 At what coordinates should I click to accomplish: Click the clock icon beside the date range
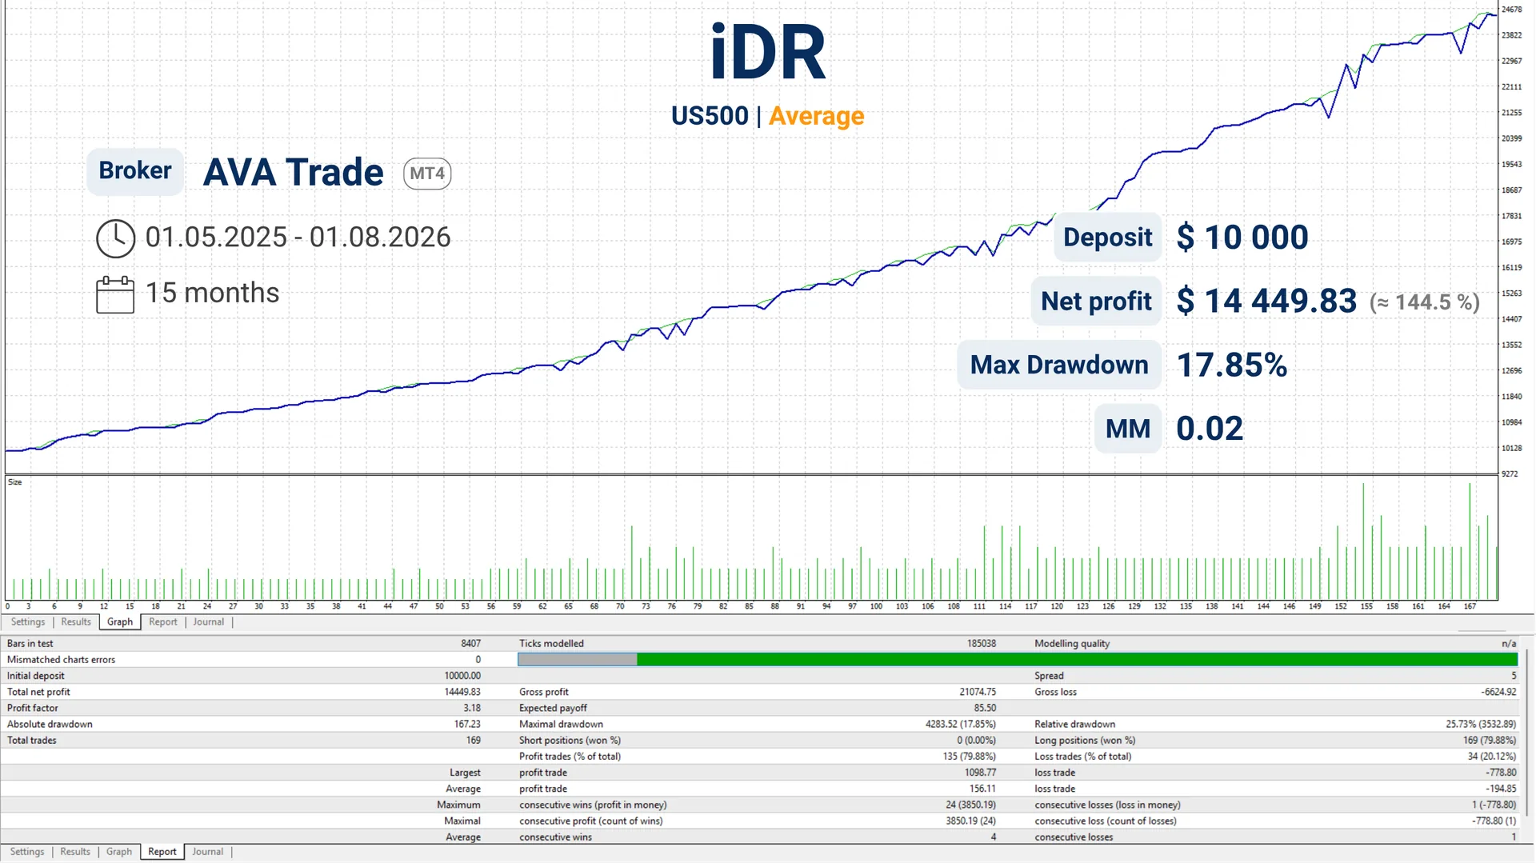pyautogui.click(x=115, y=238)
